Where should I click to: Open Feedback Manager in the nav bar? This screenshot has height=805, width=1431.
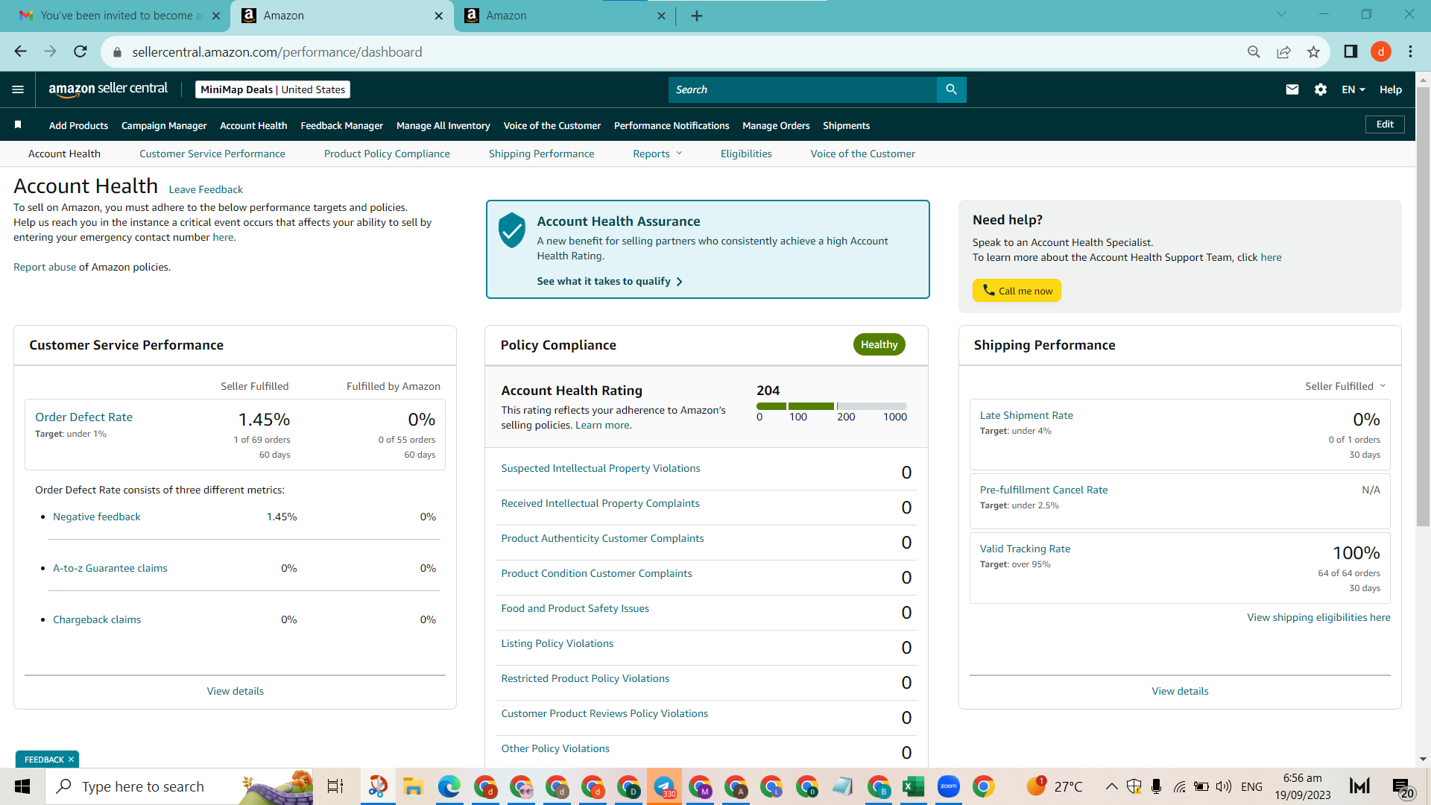click(x=342, y=125)
